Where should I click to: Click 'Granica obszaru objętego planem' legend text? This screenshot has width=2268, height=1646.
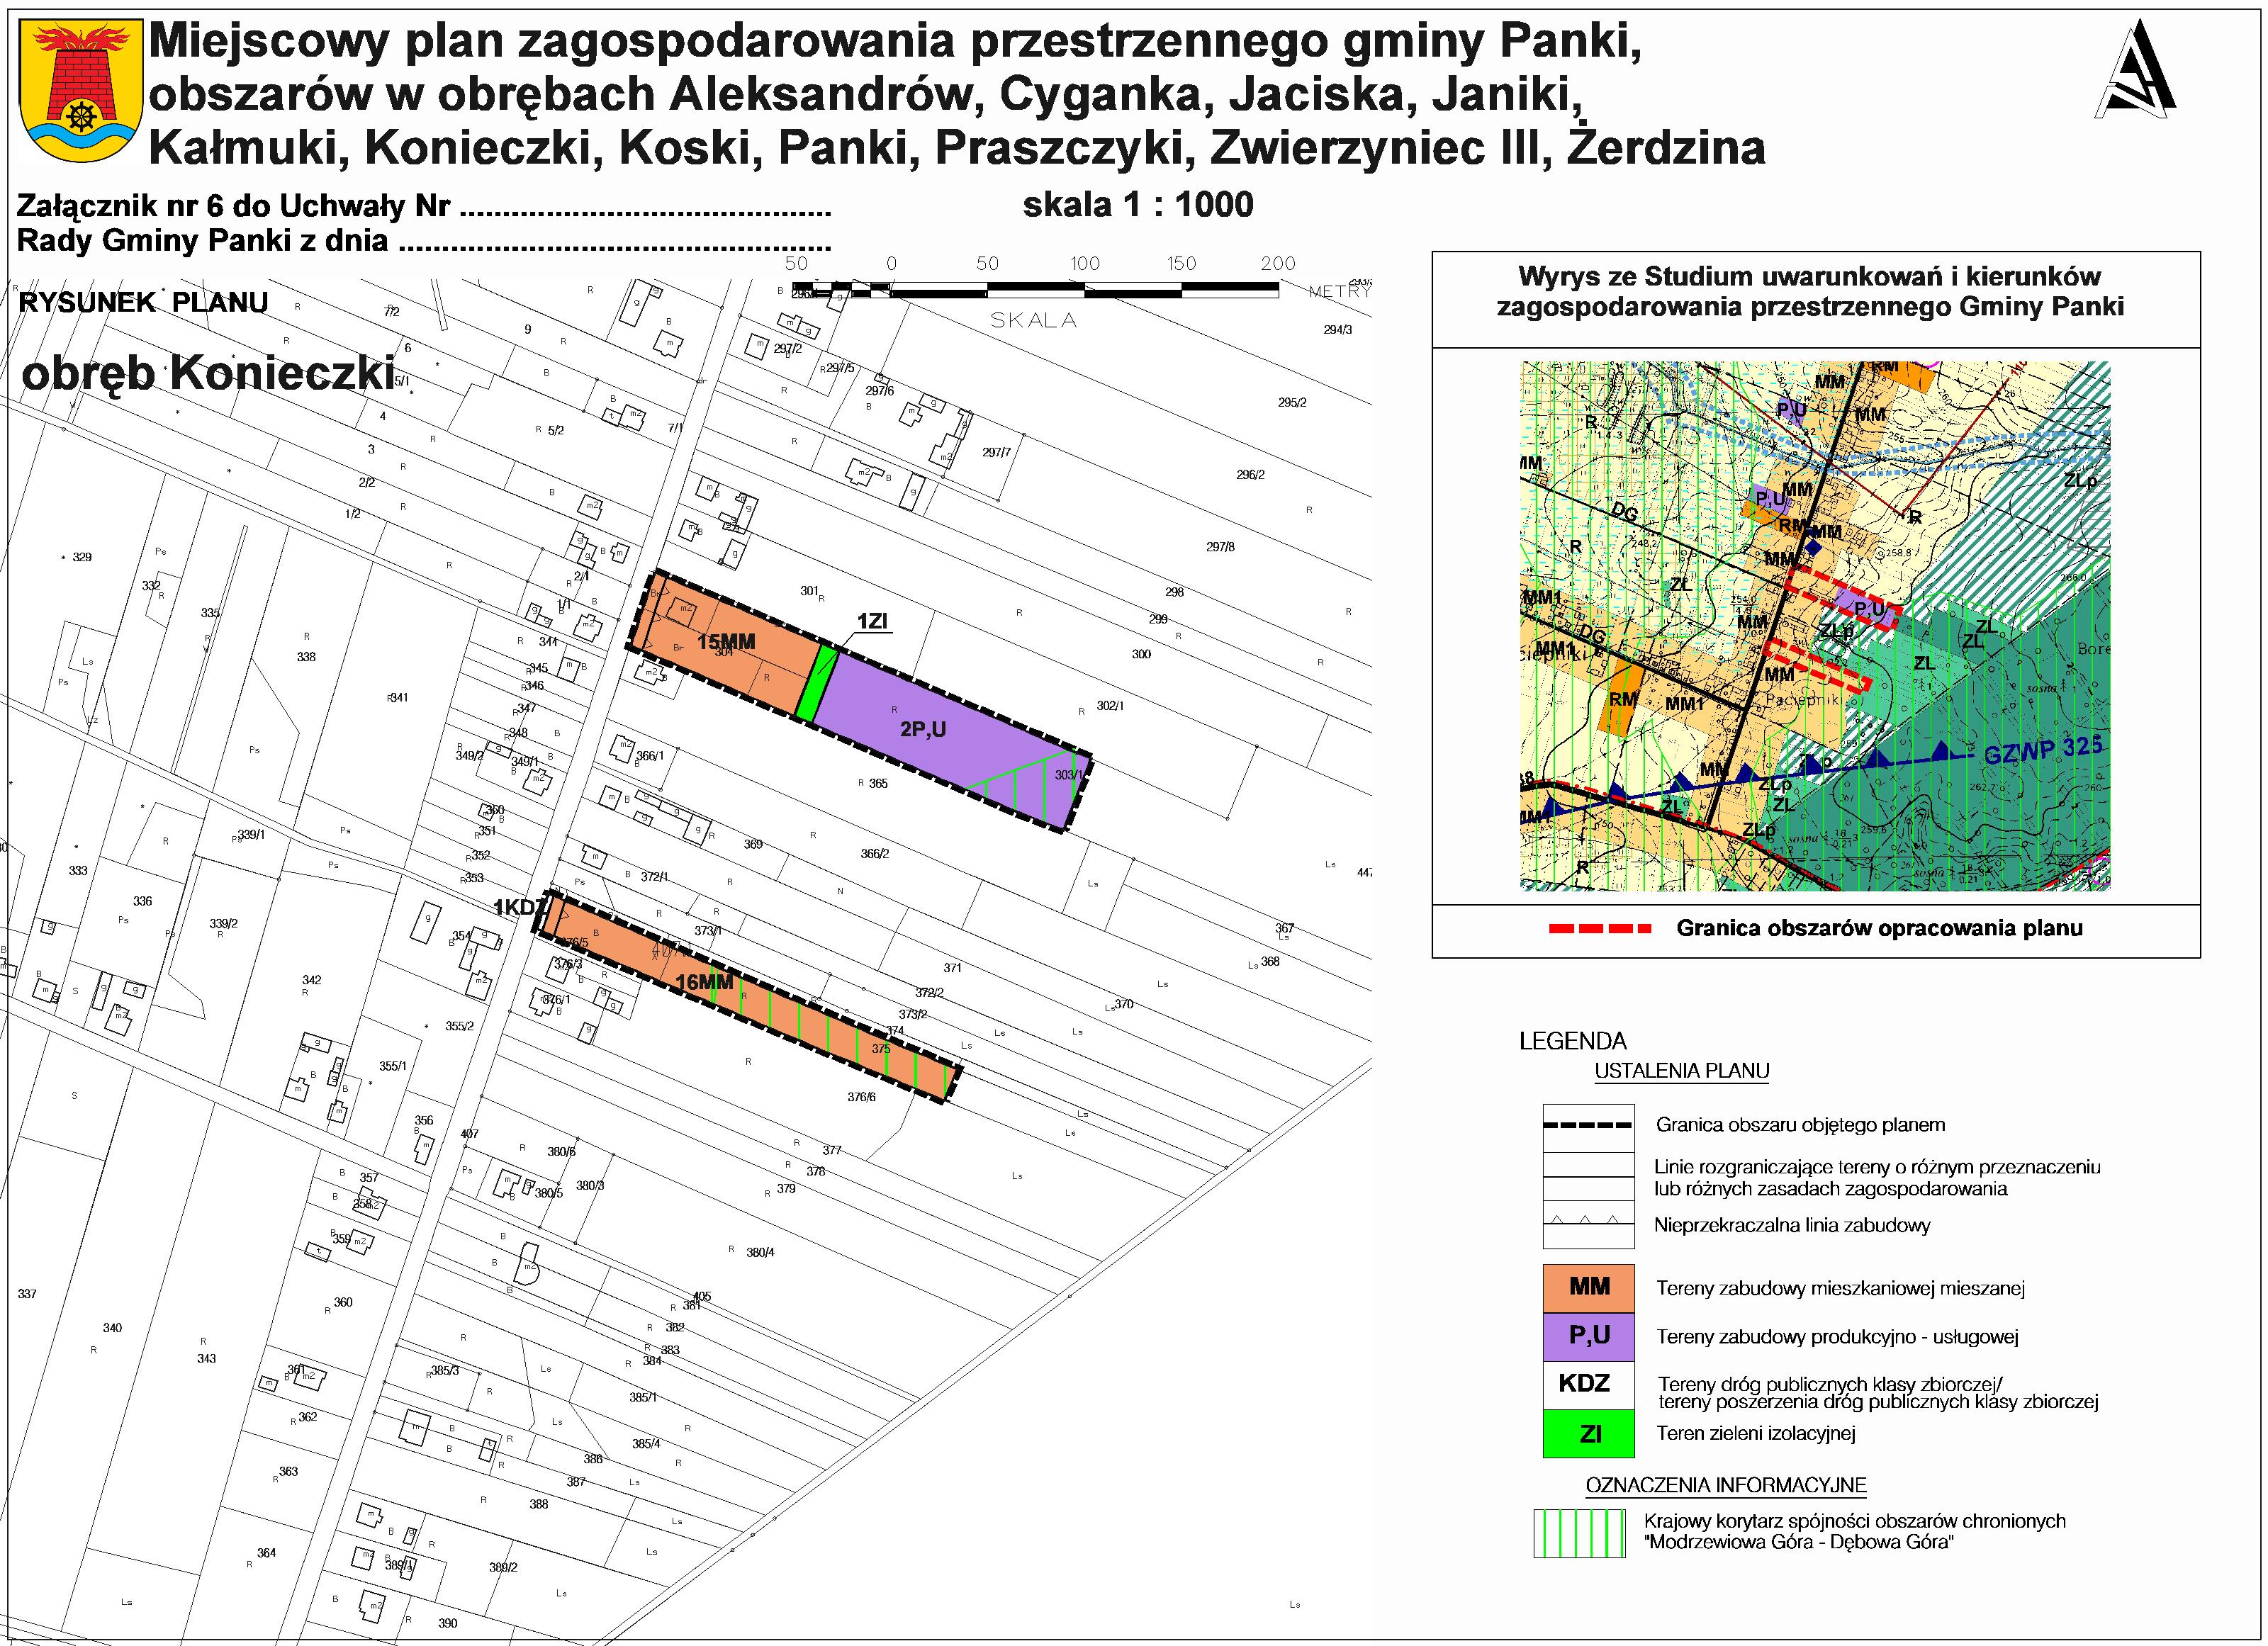pos(1800,1125)
